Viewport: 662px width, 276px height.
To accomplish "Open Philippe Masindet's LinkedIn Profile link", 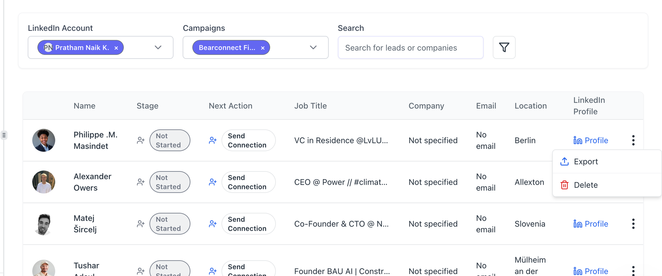I will pyautogui.click(x=591, y=140).
